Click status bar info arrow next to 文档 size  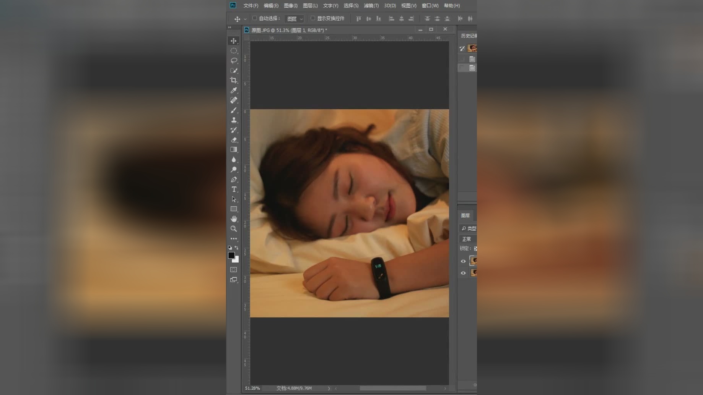(329, 388)
